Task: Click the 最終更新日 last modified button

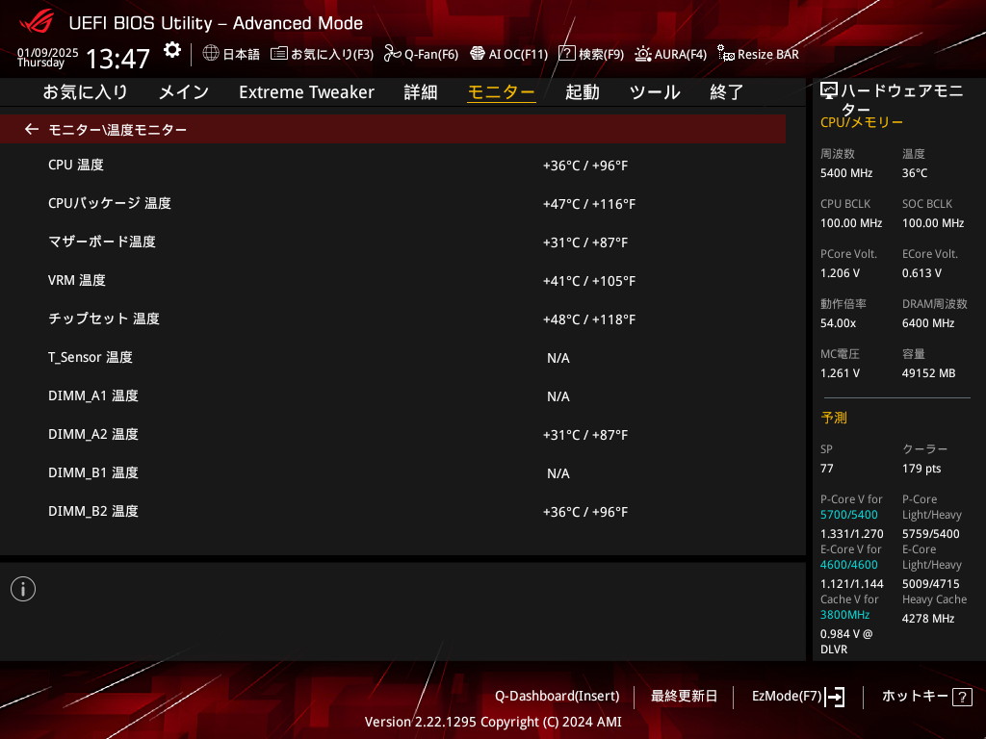Action: [684, 696]
